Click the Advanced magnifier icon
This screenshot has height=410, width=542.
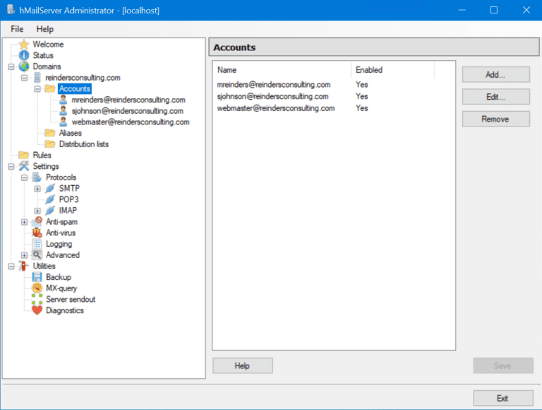[37, 255]
